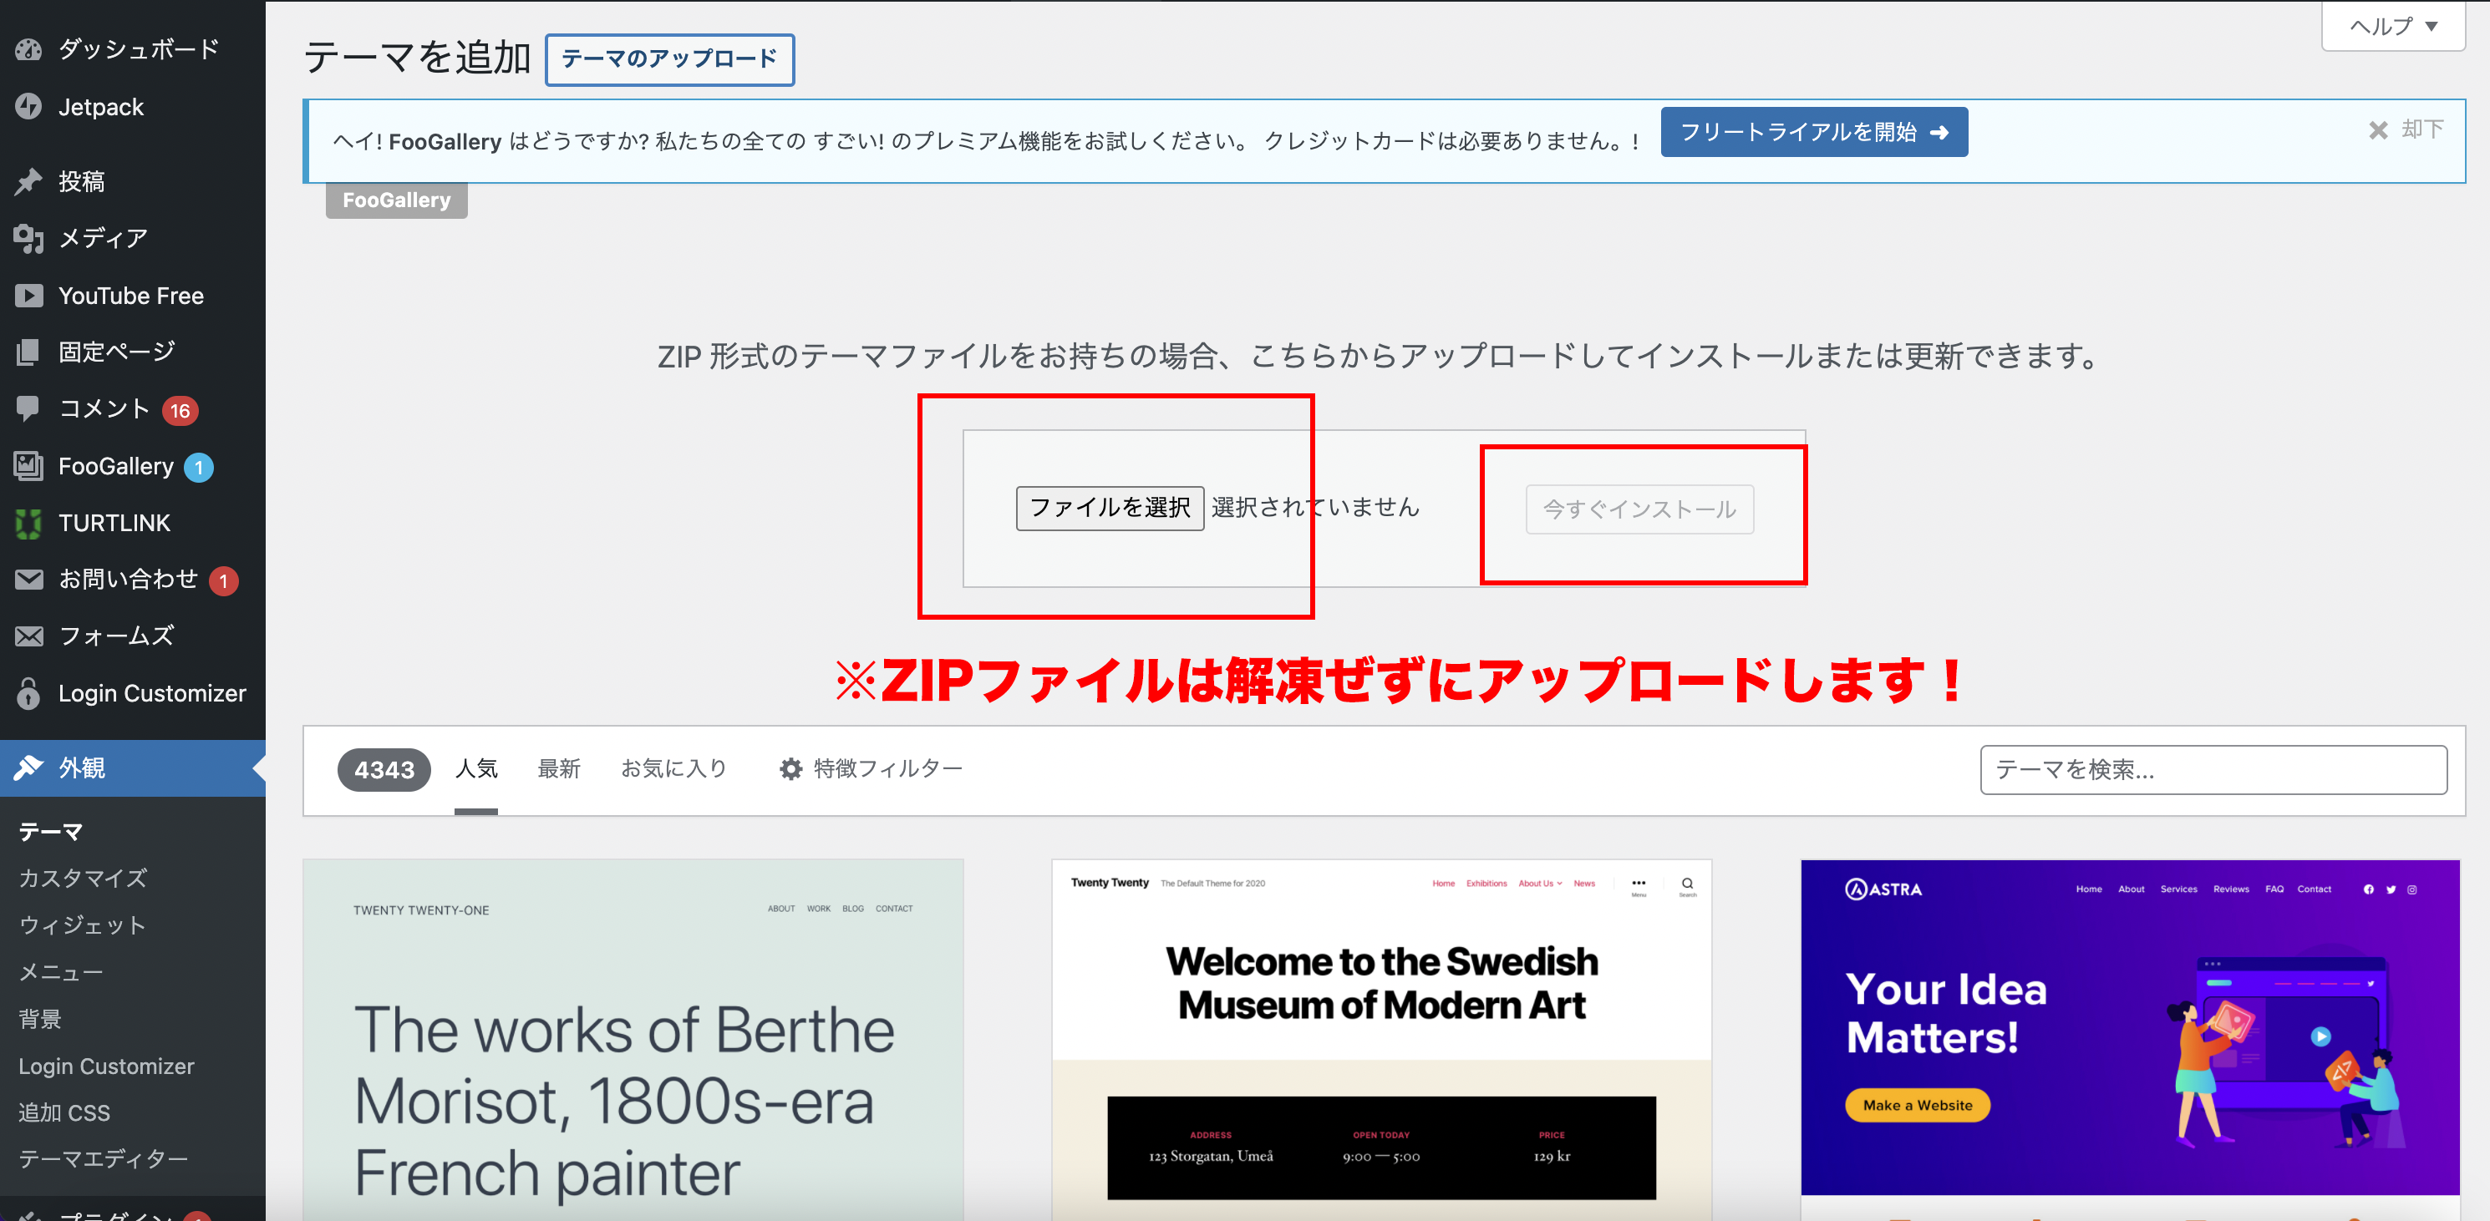Click the comment bubble icon for コメント
The image size is (2490, 1221).
(x=29, y=408)
